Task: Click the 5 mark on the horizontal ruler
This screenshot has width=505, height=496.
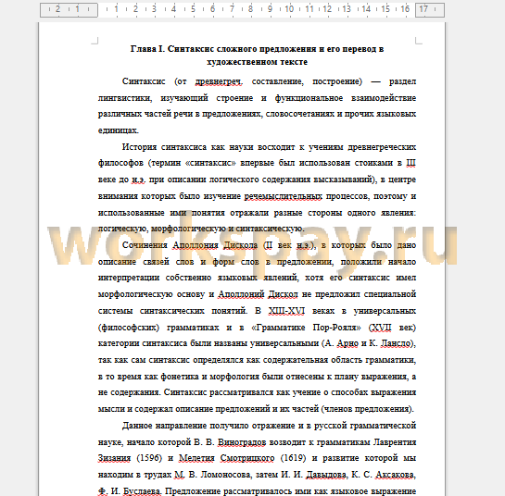Action: point(193,9)
